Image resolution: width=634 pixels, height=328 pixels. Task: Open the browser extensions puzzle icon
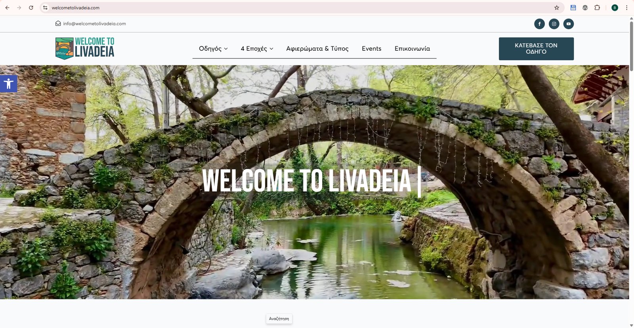(x=597, y=8)
